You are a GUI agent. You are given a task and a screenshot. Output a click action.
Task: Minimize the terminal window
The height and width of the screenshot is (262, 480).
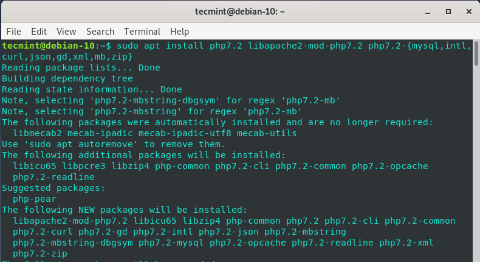click(x=427, y=11)
